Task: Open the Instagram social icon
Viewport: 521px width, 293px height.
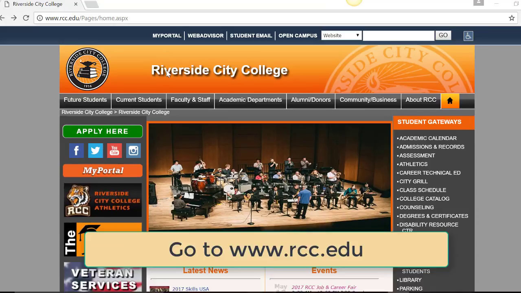Action: point(133,151)
